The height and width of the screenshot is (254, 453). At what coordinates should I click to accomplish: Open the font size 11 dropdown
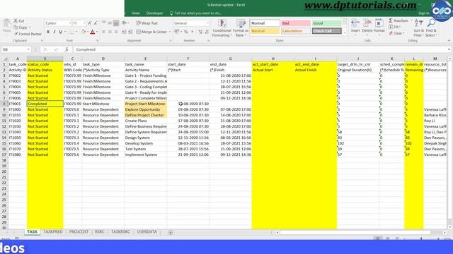[x=84, y=23]
